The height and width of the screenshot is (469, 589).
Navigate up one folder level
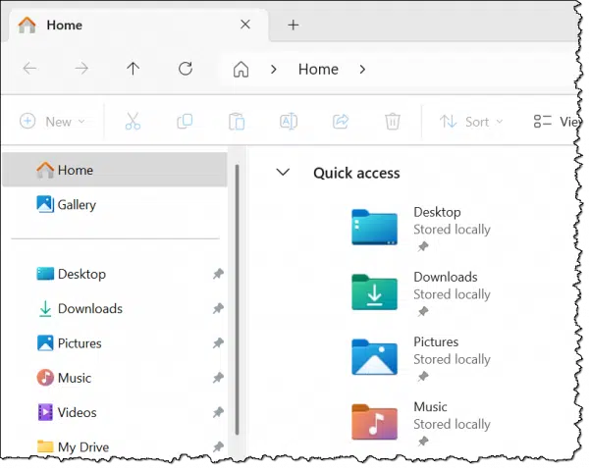click(133, 69)
